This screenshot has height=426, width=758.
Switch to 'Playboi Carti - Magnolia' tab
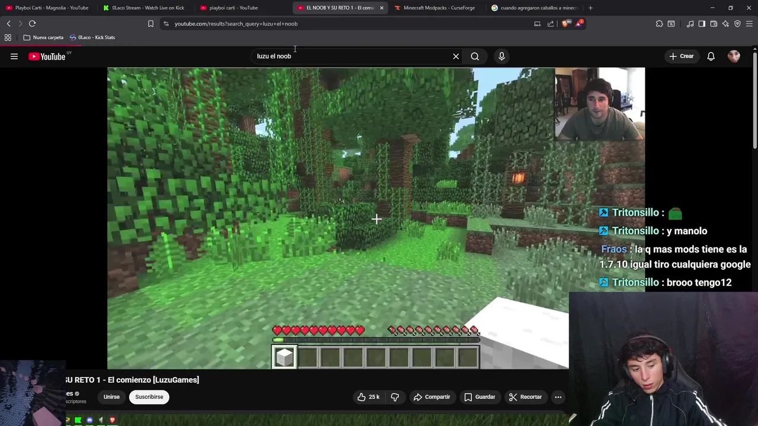click(47, 8)
